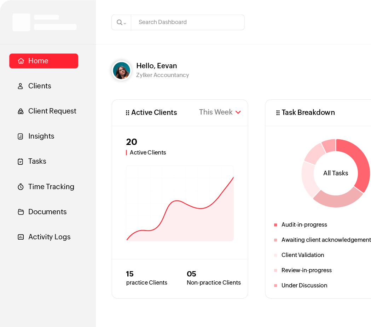Select the Audit-in-progress legend swatch
Screen dimensions: 371x327
tap(276, 224)
